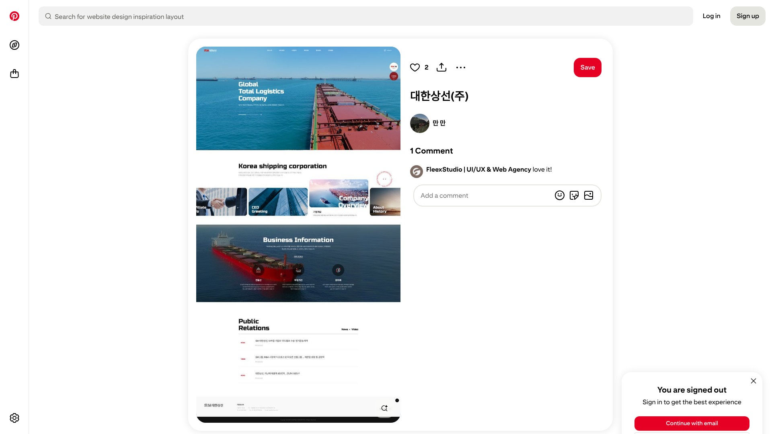Screen dimensions: 772x434
Task: Click the Sign up button
Action: tap(747, 16)
